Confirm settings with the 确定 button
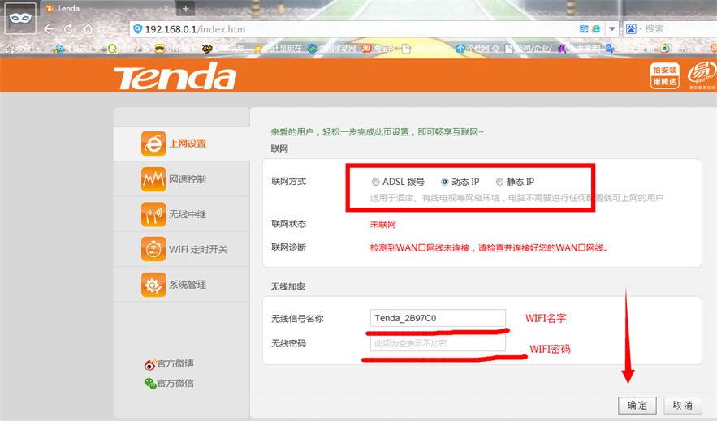This screenshot has width=717, height=421. [637, 405]
